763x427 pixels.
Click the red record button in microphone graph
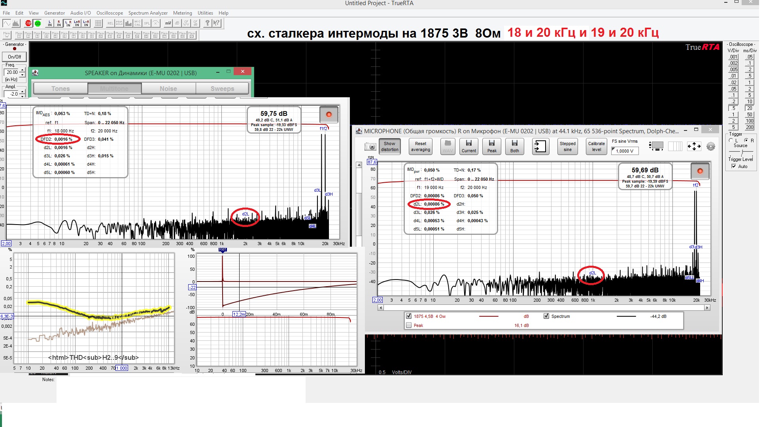point(700,171)
